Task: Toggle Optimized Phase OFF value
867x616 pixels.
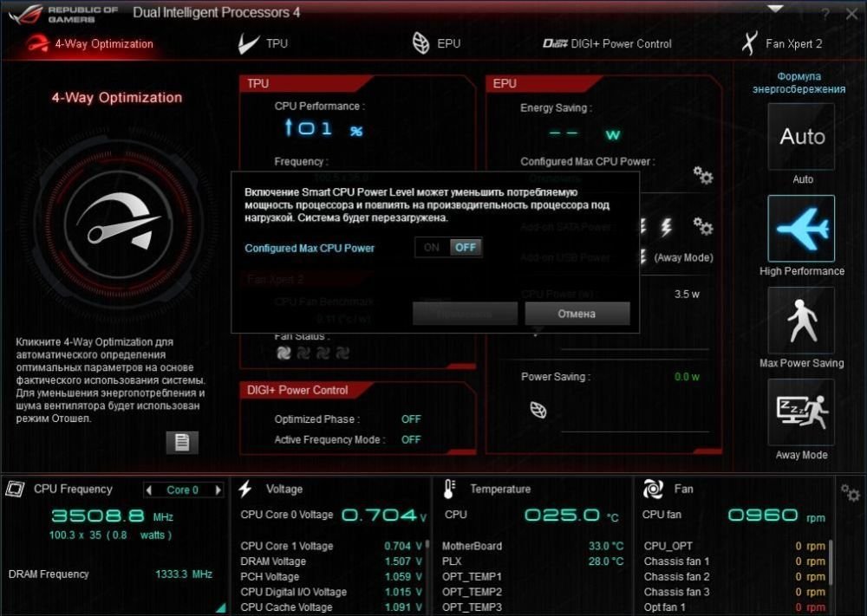Action: [411, 419]
